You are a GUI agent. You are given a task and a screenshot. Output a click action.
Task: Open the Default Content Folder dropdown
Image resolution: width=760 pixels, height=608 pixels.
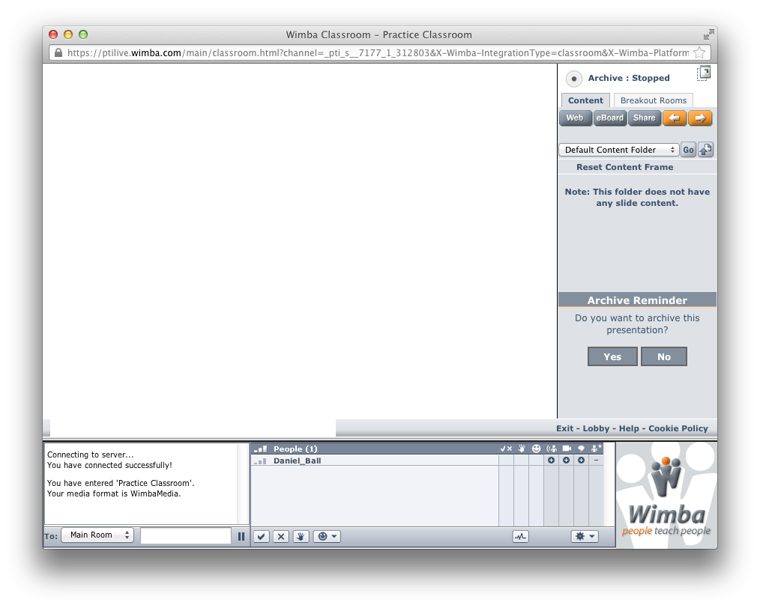pyautogui.click(x=619, y=150)
